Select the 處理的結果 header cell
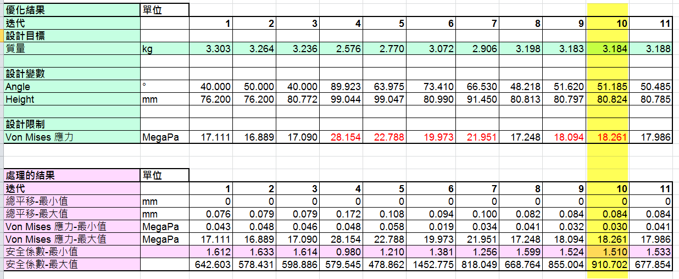This screenshot has height=279, width=679. [x=70, y=175]
